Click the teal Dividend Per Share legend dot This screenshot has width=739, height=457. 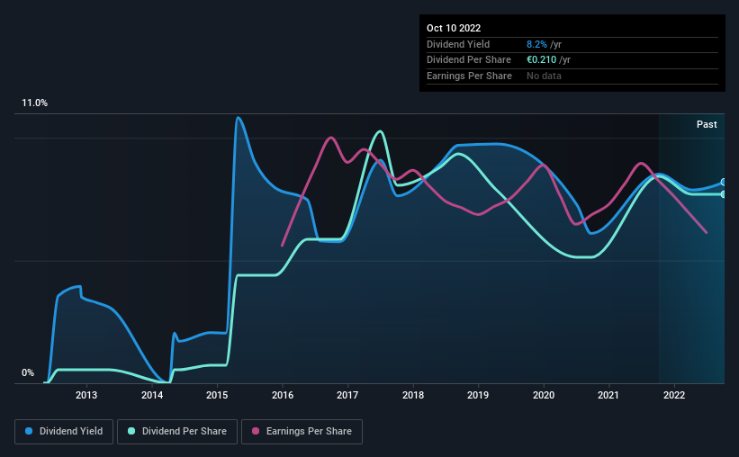click(x=131, y=431)
